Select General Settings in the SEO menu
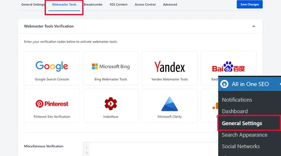The width and height of the screenshot is (281, 156). tap(242, 123)
